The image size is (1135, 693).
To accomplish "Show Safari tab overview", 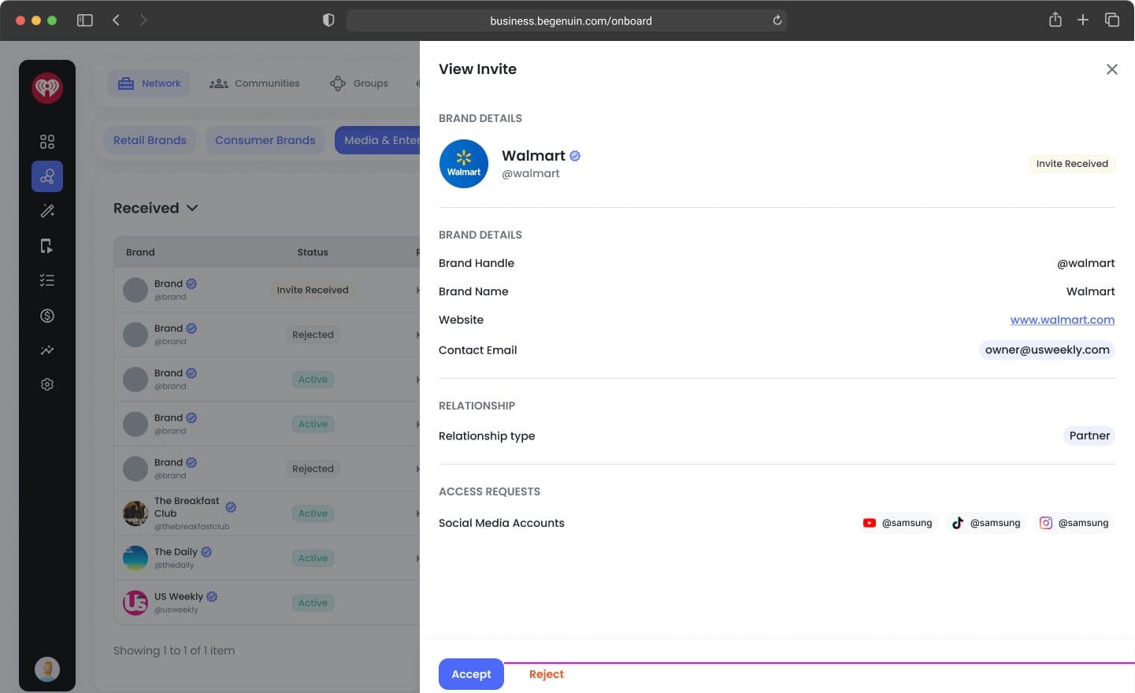I will point(1112,20).
